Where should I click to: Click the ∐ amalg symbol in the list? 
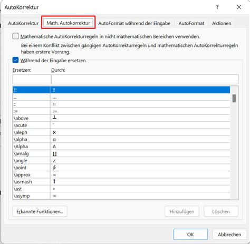point(55,154)
